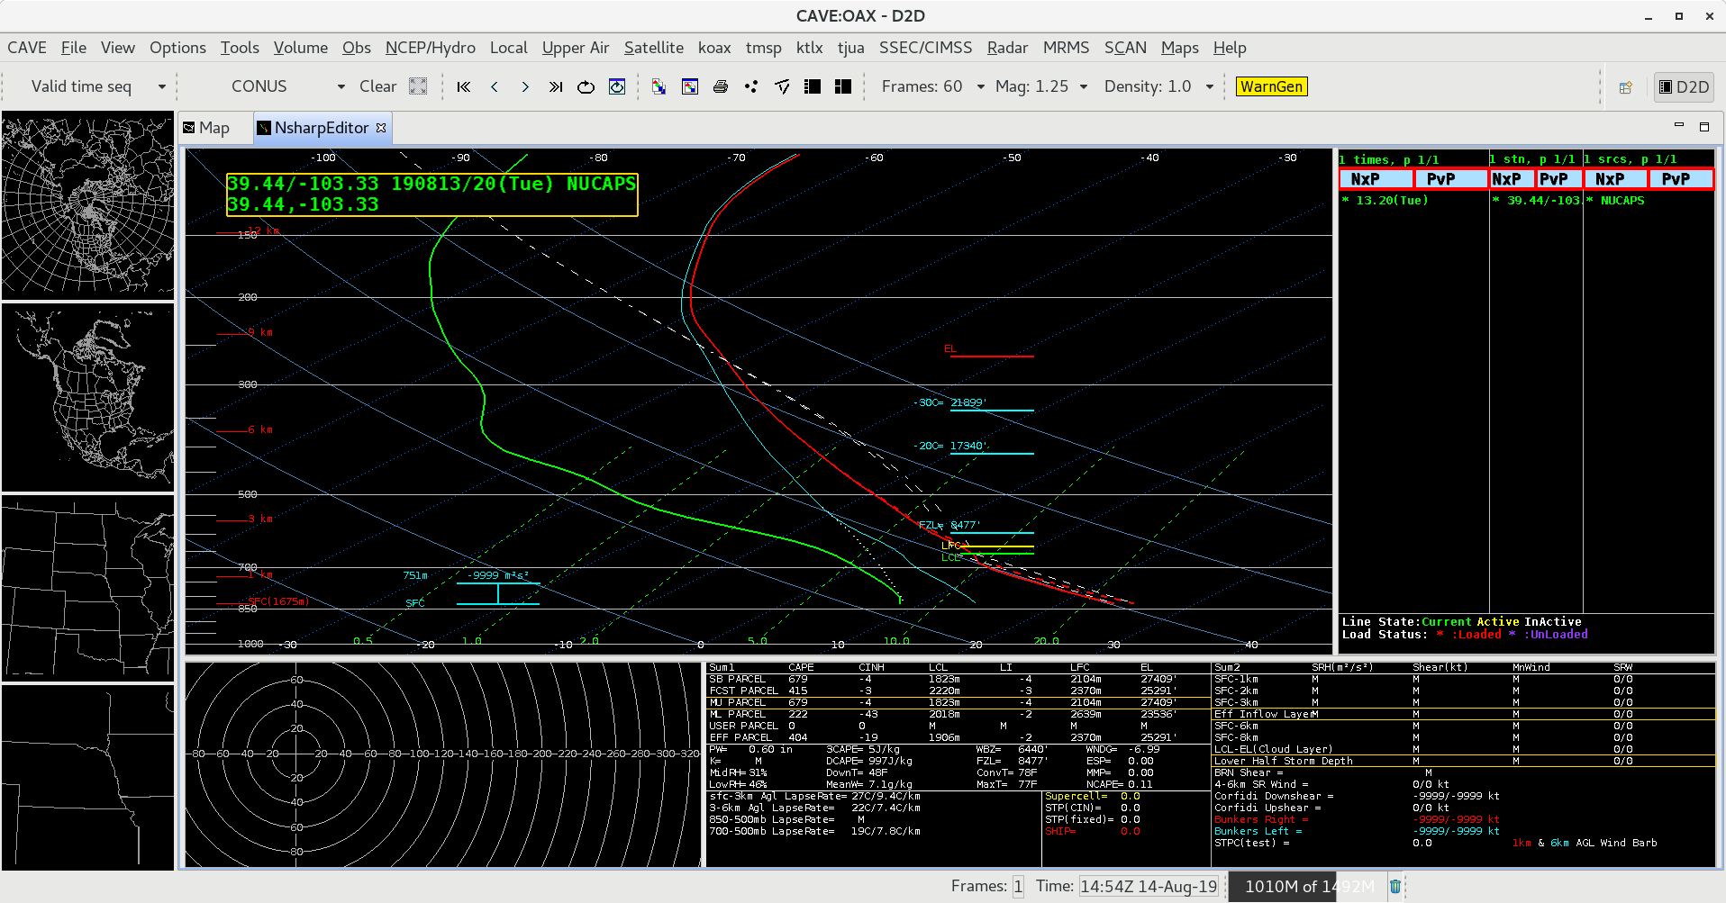This screenshot has height=903, width=1726.
Task: Step forward one frame
Action: [525, 86]
